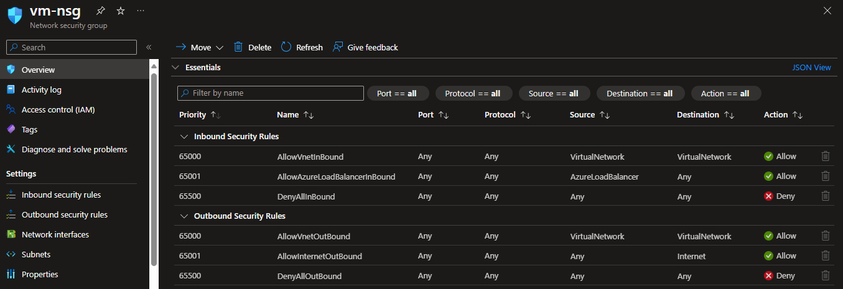Pin the vm-nsg resource to dashboard
This screenshot has height=289, width=843.
(101, 11)
